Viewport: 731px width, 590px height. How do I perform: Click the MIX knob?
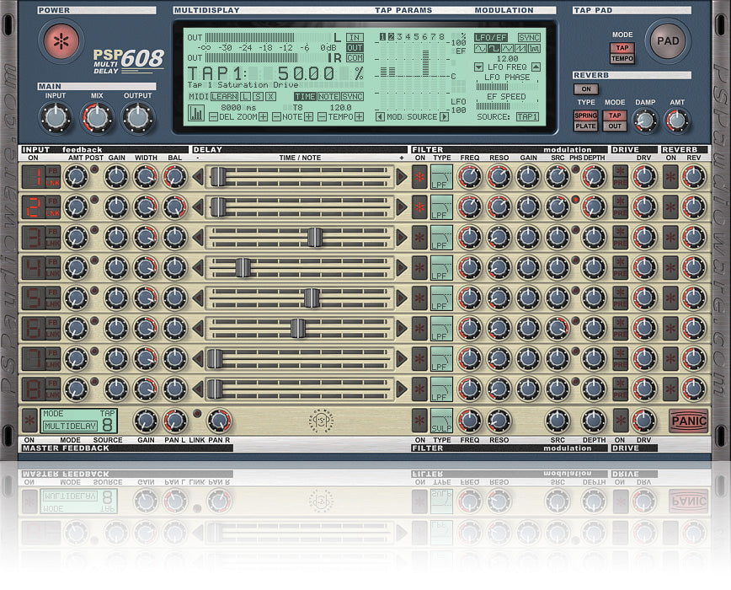click(97, 117)
